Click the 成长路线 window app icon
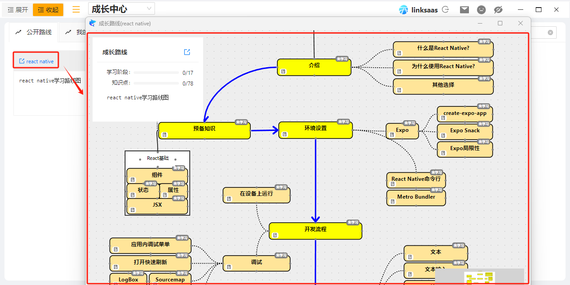The width and height of the screenshot is (570, 285). pyautogui.click(x=93, y=23)
